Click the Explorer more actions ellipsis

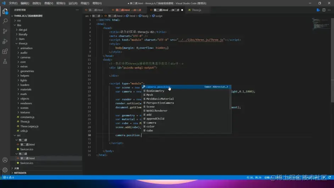(77, 10)
